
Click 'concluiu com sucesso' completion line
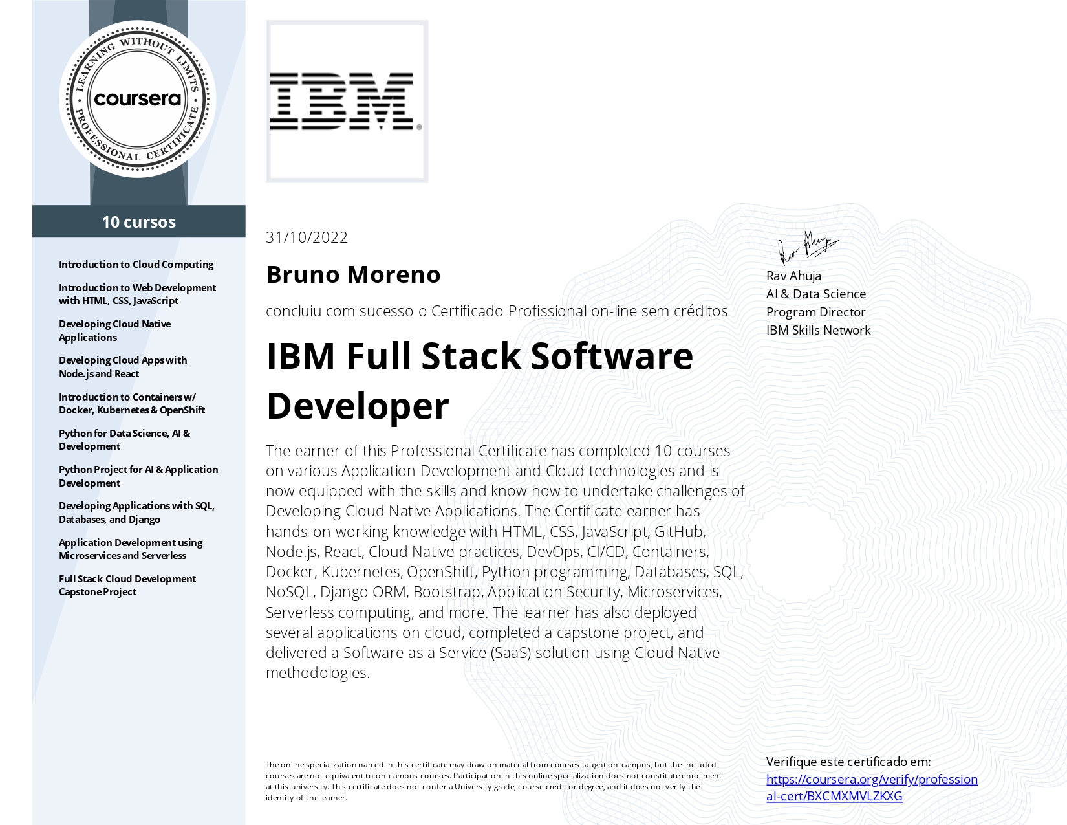[x=497, y=311]
